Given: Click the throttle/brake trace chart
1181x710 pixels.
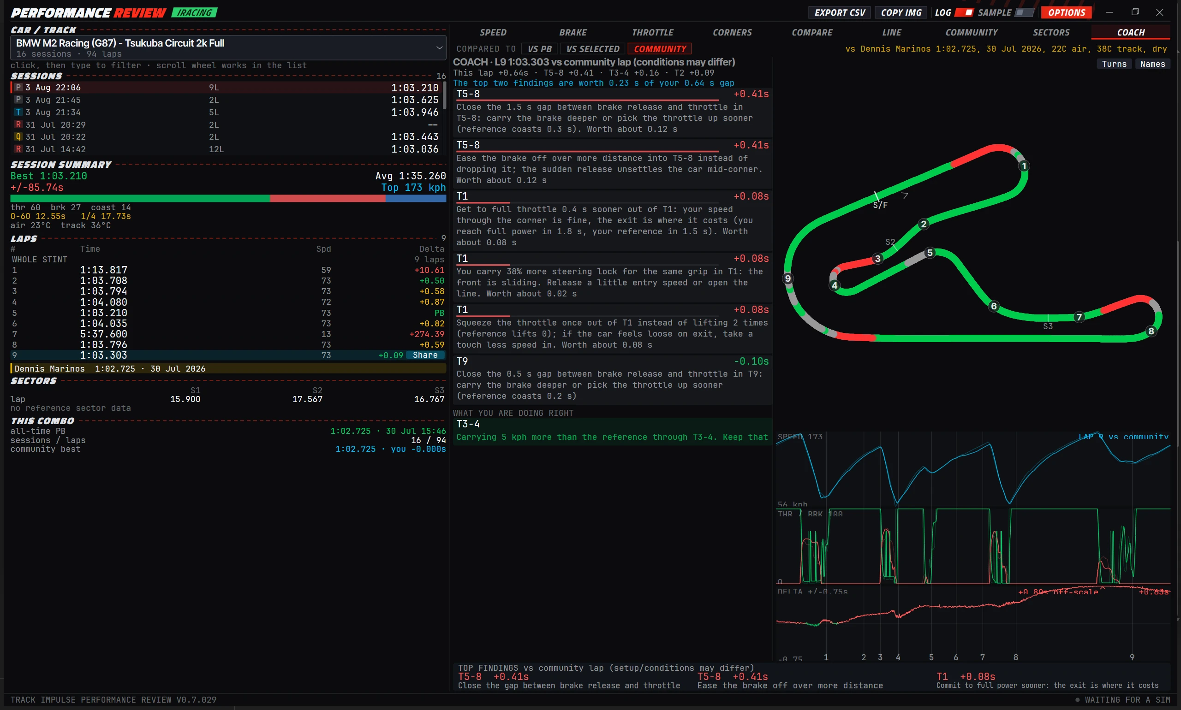Looking at the screenshot, I should pyautogui.click(x=973, y=546).
